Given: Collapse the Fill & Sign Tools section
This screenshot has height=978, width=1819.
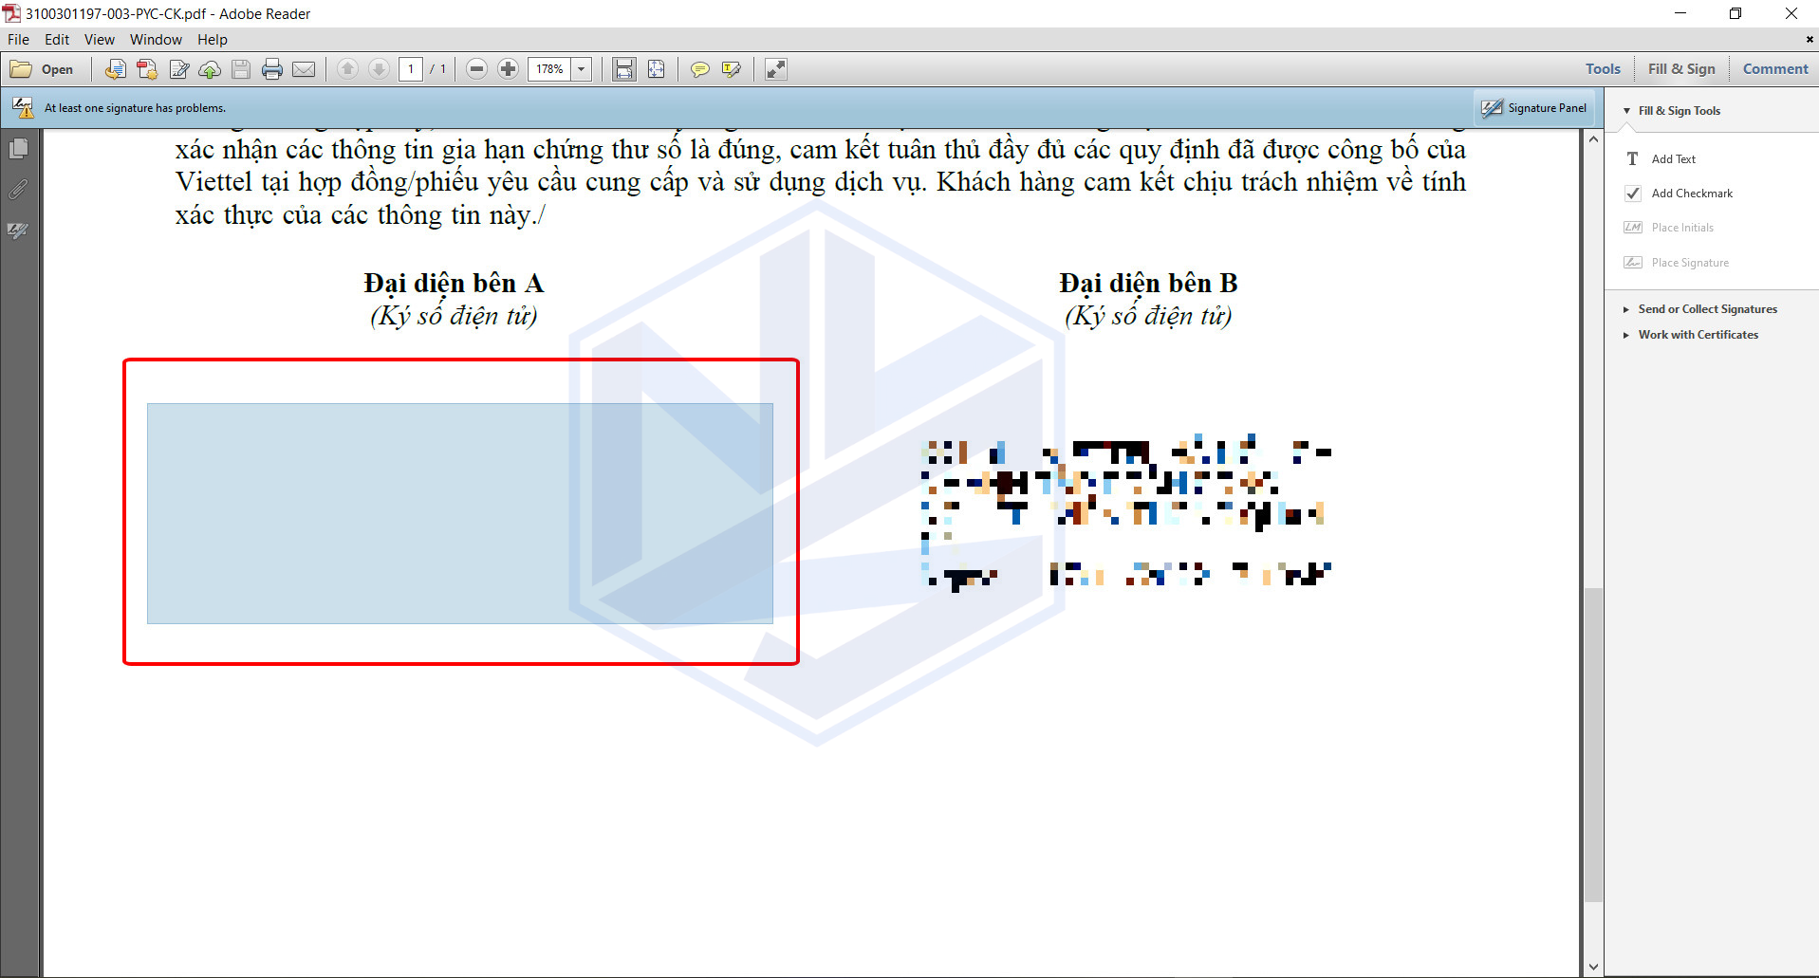Looking at the screenshot, I should click(x=1626, y=111).
